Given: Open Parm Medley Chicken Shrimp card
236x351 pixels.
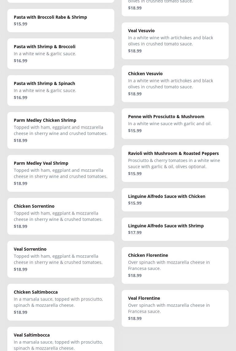Looking at the screenshot, I should pyautogui.click(x=61, y=130).
